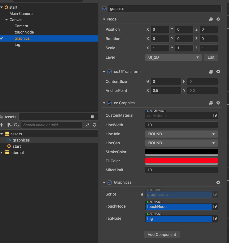This screenshot has height=243, width=229.
Task: Open the cc.Graphics component gear settings
Action: (218, 103)
